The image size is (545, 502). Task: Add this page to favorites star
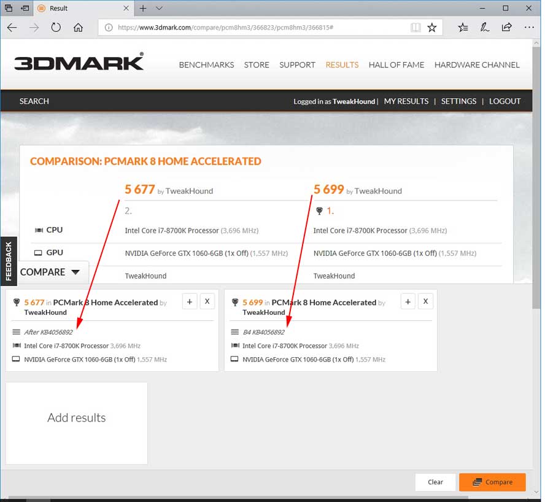pyautogui.click(x=431, y=28)
